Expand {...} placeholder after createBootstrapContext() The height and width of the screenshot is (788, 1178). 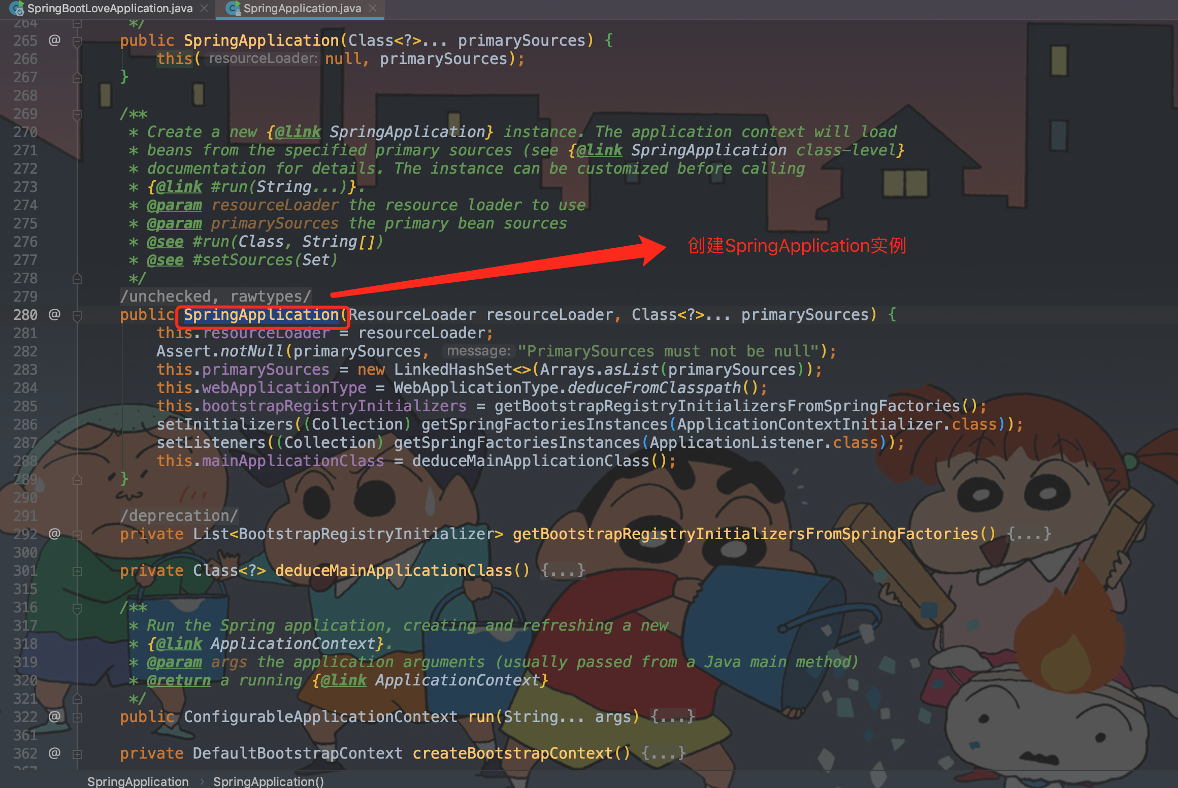pos(663,753)
